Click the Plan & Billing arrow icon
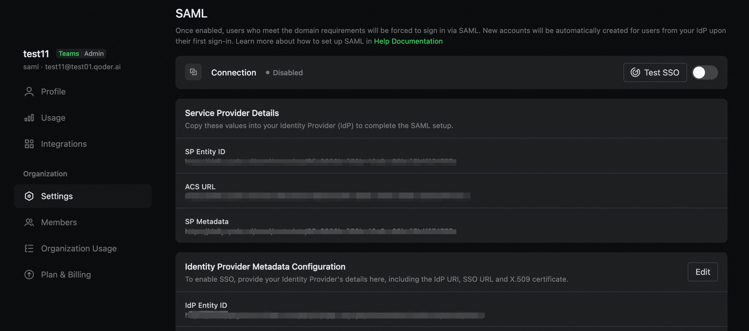Viewport: 749px width, 331px height. point(29,275)
